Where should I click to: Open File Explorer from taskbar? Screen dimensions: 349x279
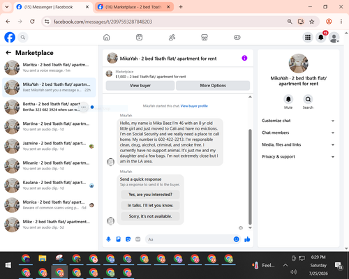[43, 258]
